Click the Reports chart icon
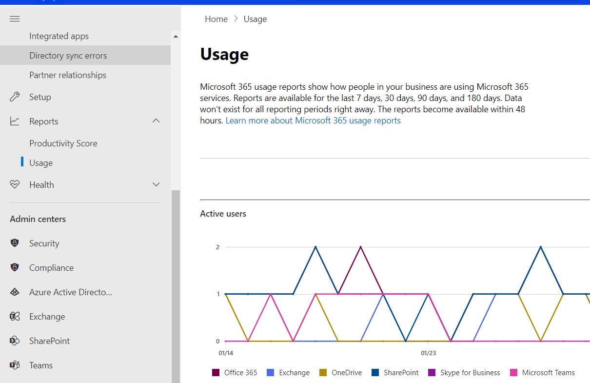Screen dimensions: 590x383 pos(15,121)
